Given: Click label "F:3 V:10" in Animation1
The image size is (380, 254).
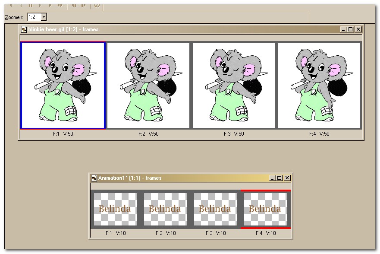Looking at the screenshot, I should (216, 233).
